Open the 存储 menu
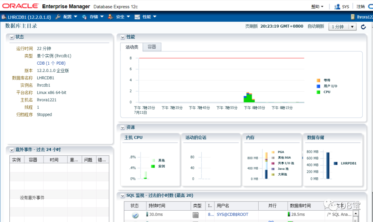 (x=96, y=17)
